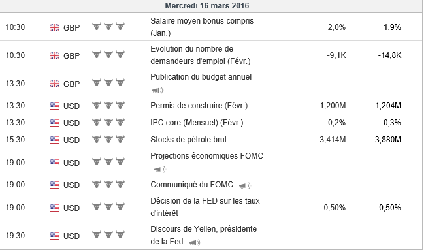Click the 15:30 time of crude oil stocks row
Image resolution: width=426 pixels, height=252 pixels.
coord(15,140)
